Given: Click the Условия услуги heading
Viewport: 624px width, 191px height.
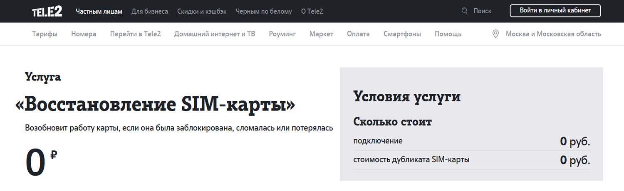Looking at the screenshot, I should pos(407,97).
